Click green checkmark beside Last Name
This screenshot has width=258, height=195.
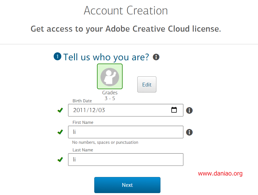60,160
